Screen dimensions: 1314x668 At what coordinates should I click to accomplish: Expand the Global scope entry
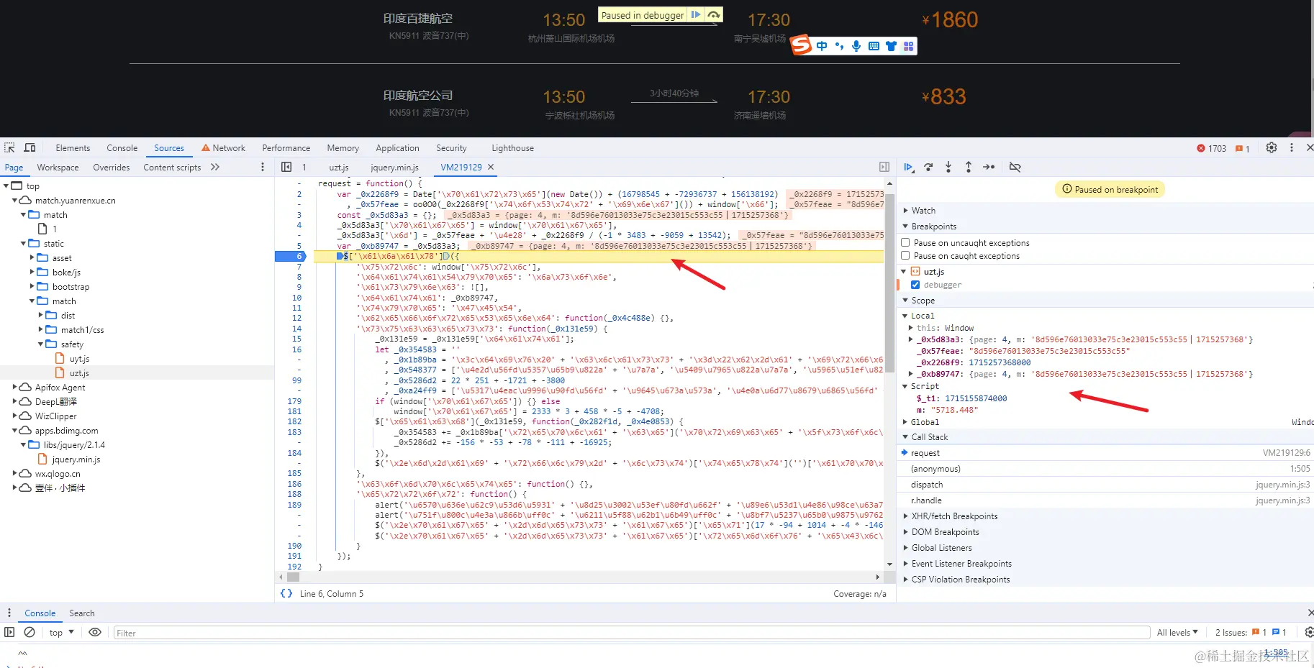click(x=906, y=422)
